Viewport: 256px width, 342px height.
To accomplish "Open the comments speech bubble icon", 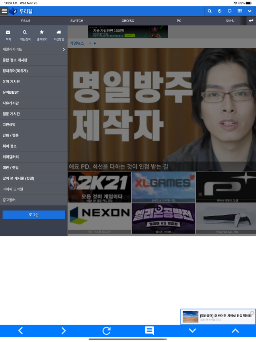I will [x=149, y=331].
